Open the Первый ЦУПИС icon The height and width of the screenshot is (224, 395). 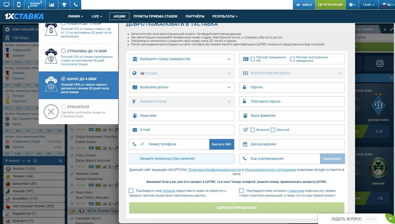click(35, 5)
